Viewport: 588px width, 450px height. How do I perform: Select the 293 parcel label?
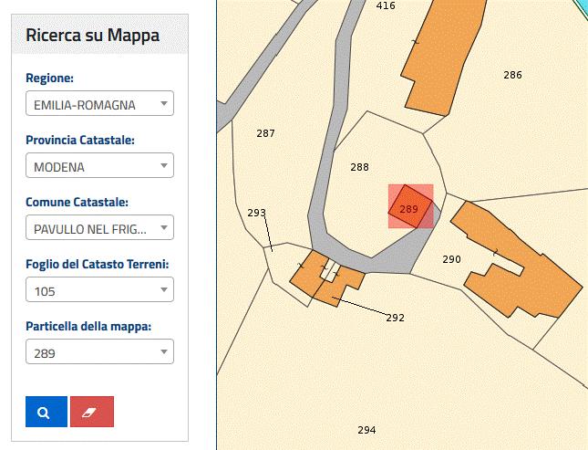point(256,213)
